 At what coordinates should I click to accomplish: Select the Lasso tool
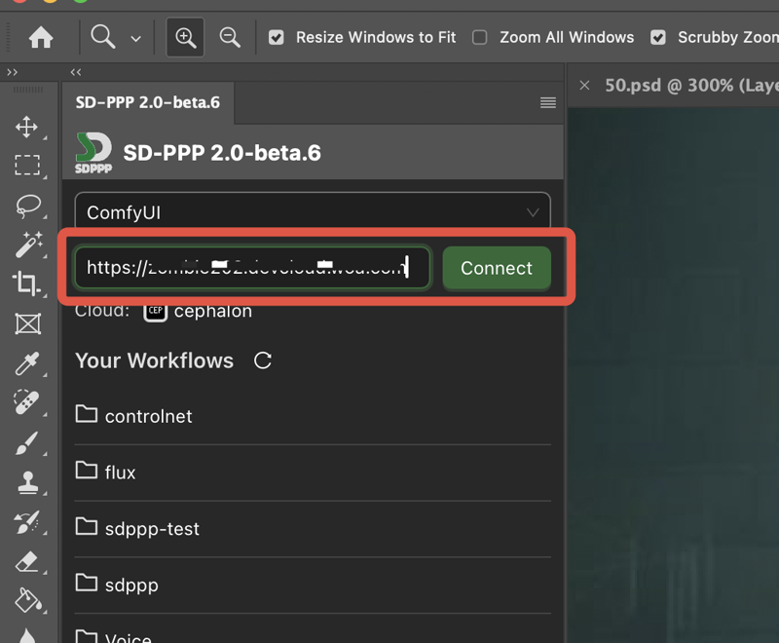28,206
